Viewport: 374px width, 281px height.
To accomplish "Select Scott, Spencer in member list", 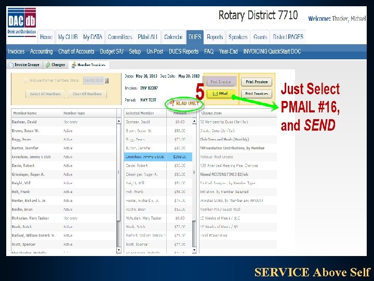I will click(x=64, y=245).
